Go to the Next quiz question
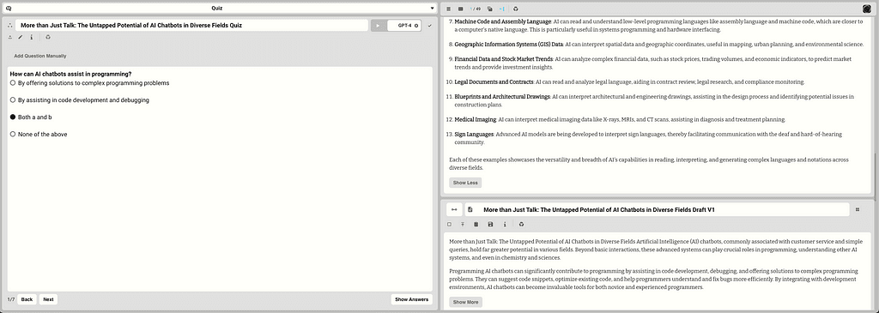 48,299
